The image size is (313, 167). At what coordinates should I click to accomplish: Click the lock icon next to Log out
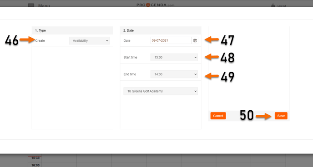click(273, 5)
